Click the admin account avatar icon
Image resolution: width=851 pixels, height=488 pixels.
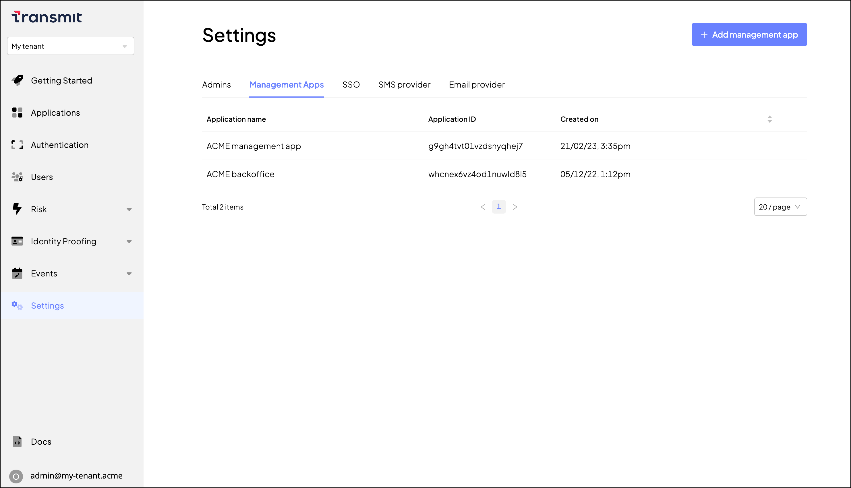[x=16, y=476]
